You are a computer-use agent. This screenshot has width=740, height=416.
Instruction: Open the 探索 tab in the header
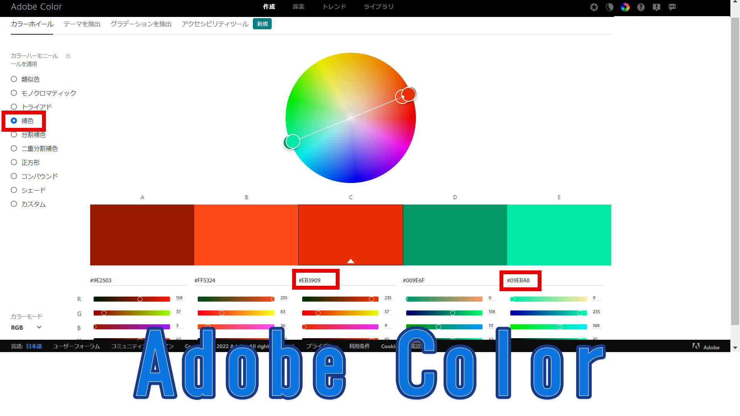pos(298,7)
